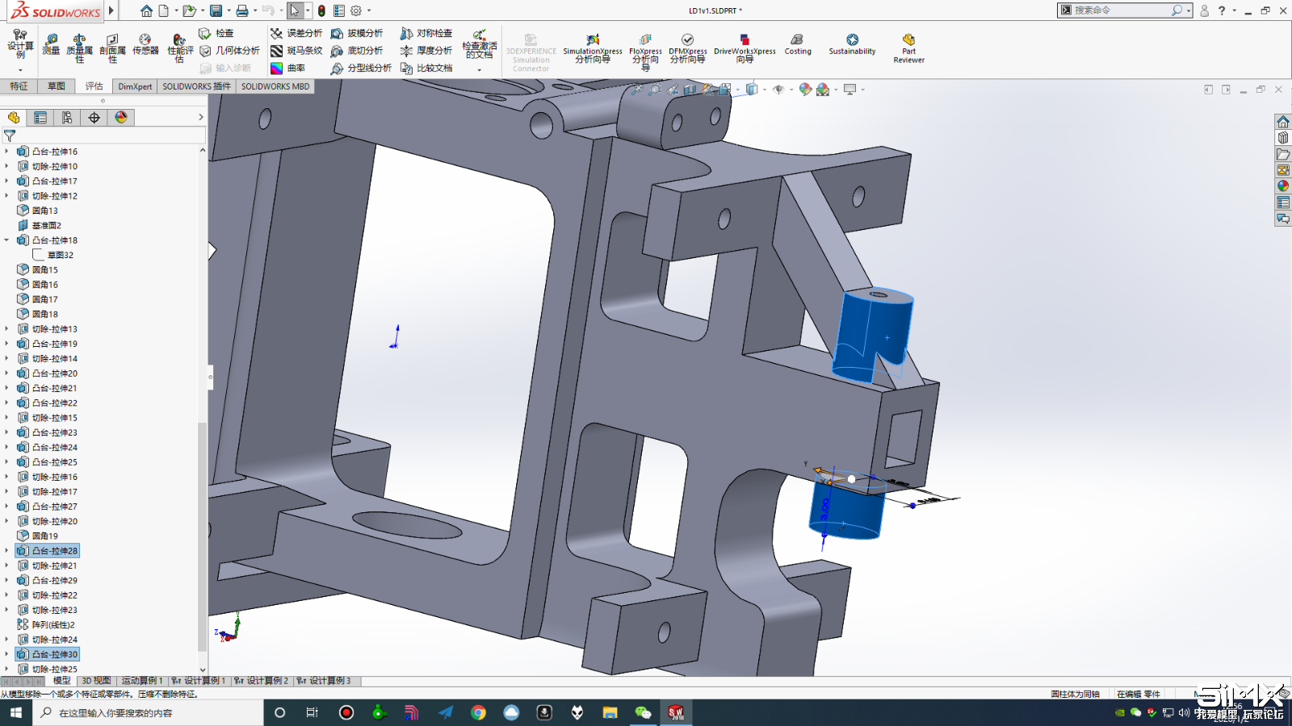Open the Sustainability tool
The width and height of the screenshot is (1292, 726).
(x=852, y=44)
